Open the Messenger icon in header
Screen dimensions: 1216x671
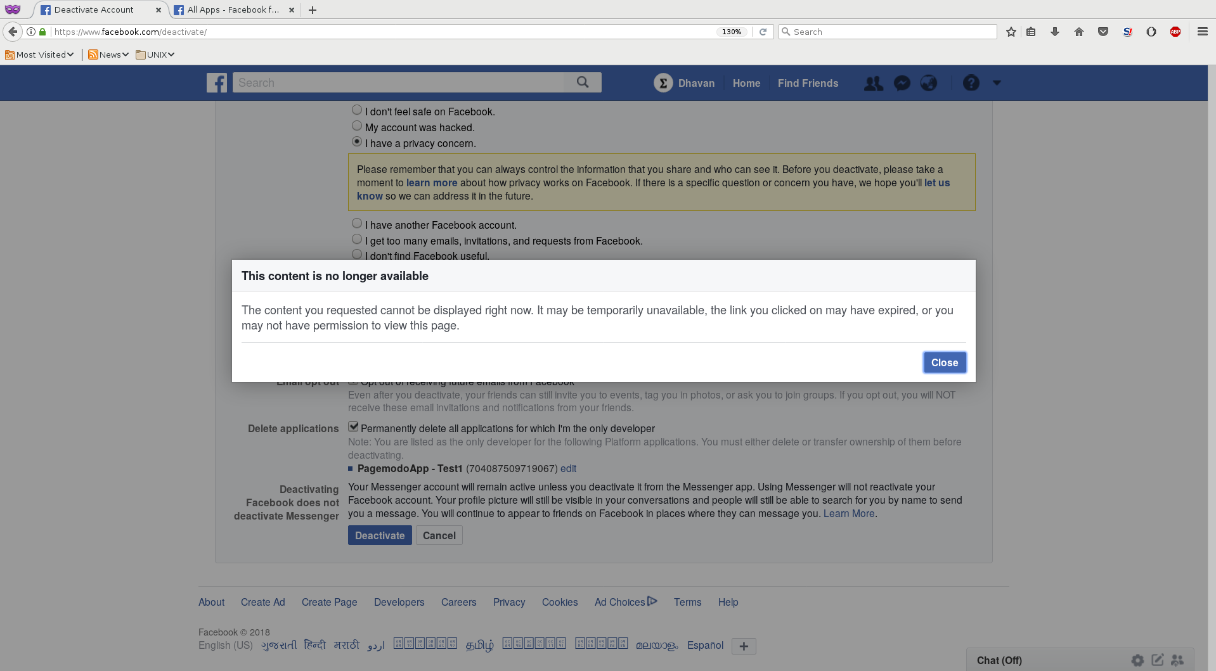(x=902, y=83)
